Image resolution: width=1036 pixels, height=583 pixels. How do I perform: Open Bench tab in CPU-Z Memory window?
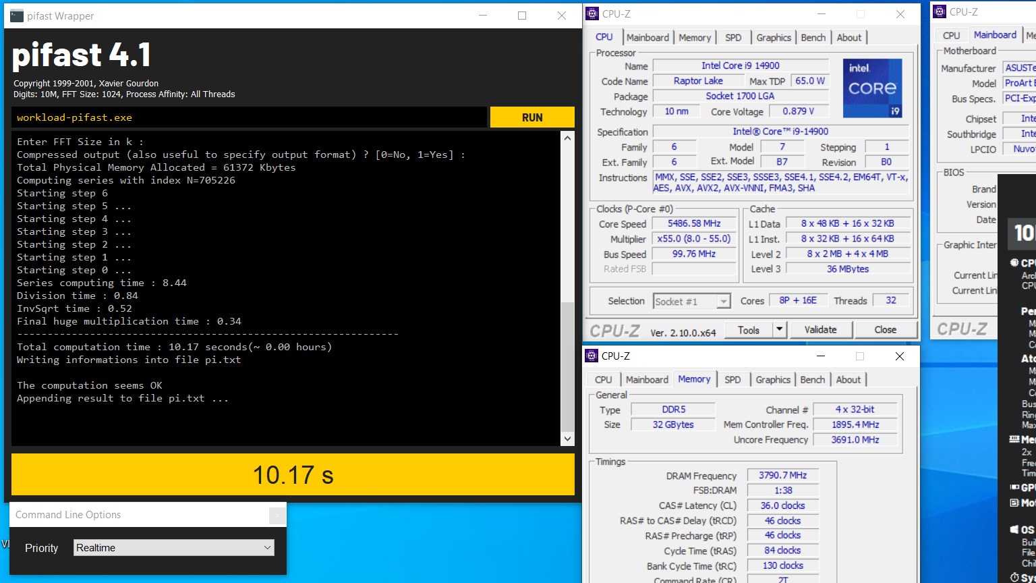coord(813,379)
